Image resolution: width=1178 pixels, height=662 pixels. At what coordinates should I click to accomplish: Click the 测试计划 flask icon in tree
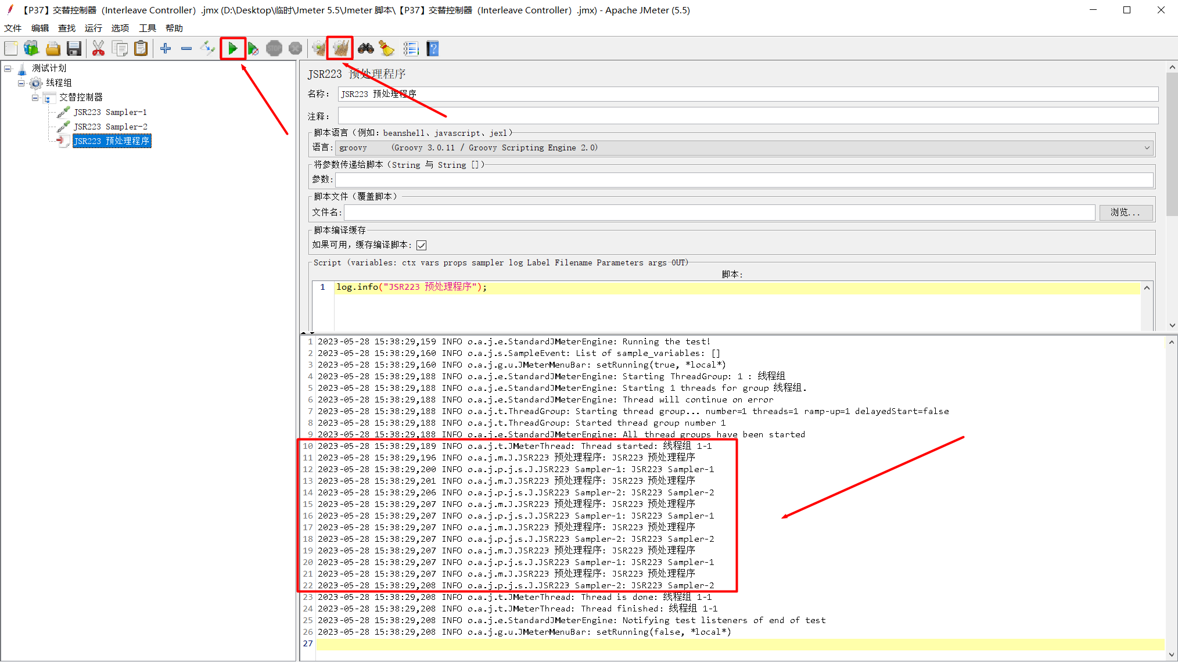click(x=22, y=69)
